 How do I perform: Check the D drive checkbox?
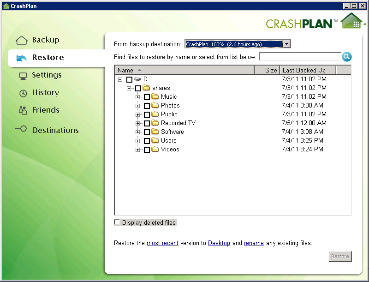point(129,79)
